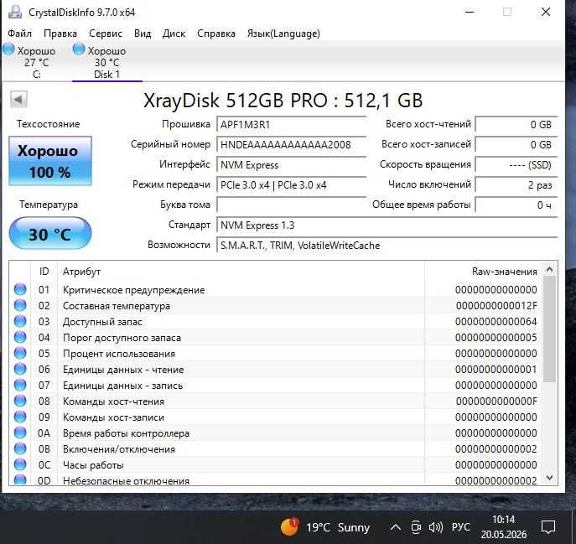Click status orb of Команды хост-чтения row
Image resolution: width=576 pixels, height=544 pixels.
(x=20, y=401)
